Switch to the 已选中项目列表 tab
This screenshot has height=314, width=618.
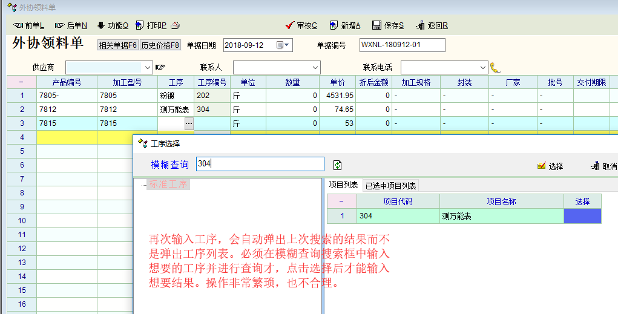[391, 186]
